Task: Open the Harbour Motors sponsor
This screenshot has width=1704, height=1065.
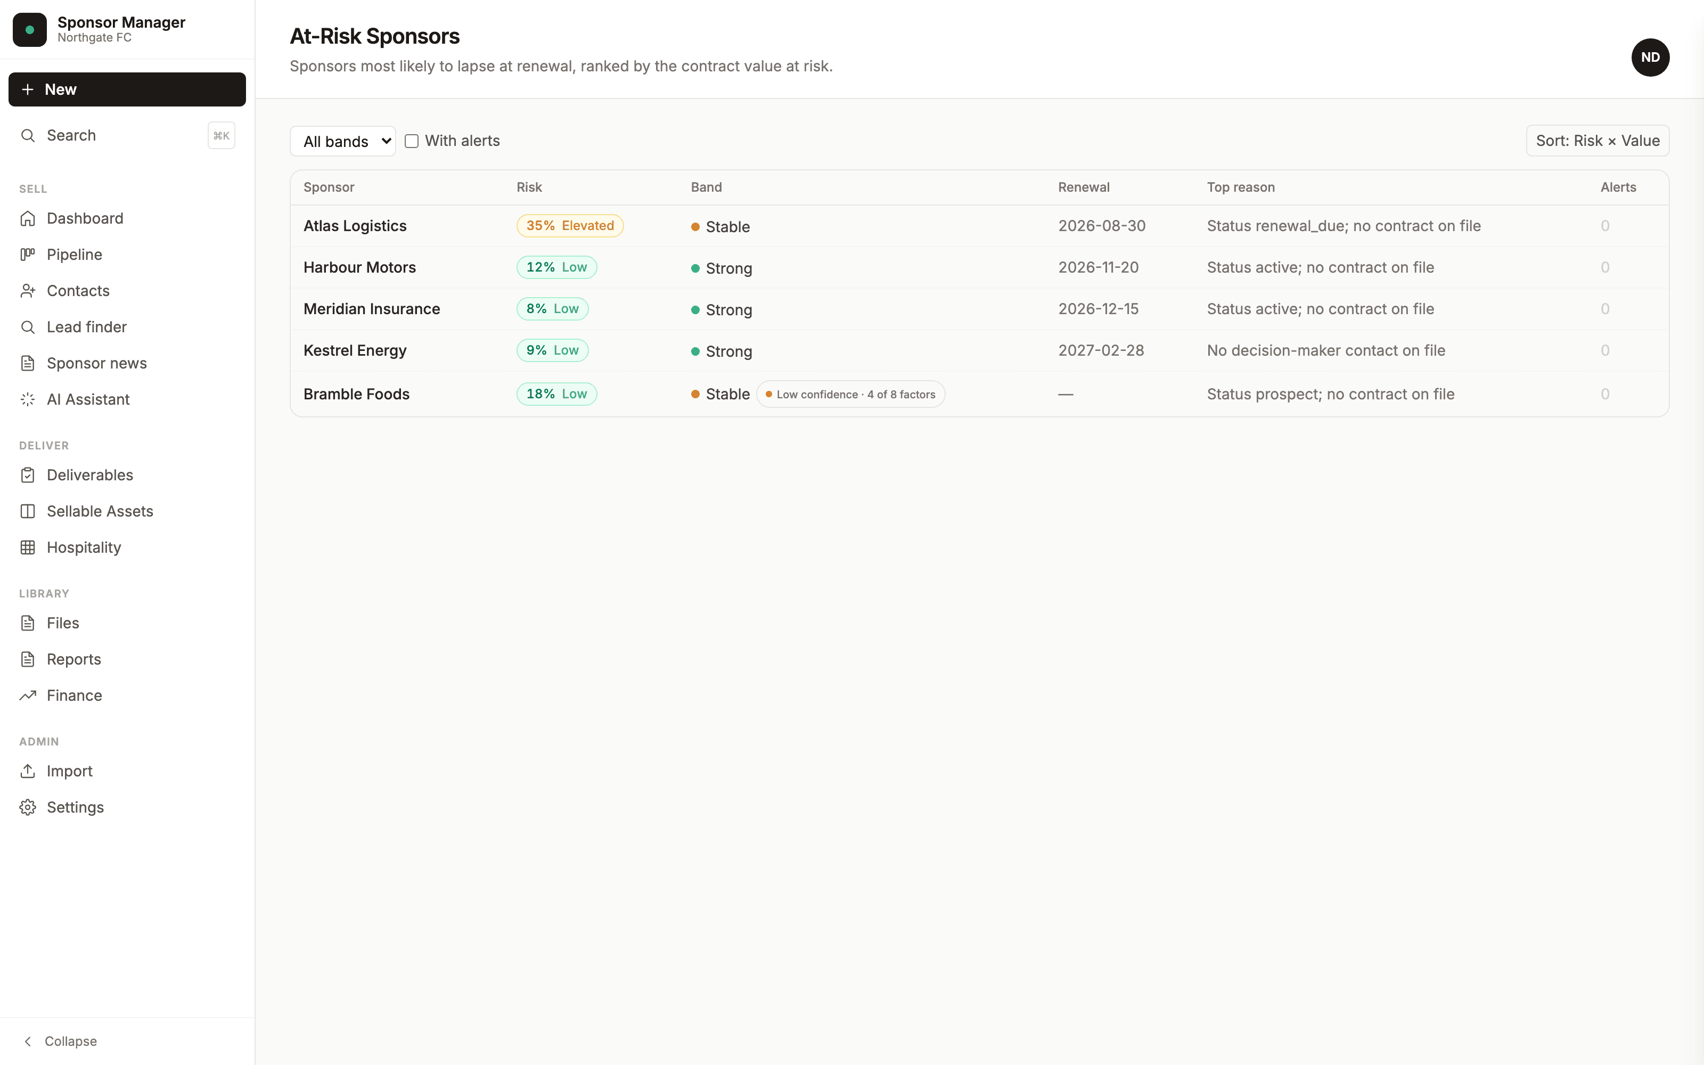Action: (x=979, y=268)
